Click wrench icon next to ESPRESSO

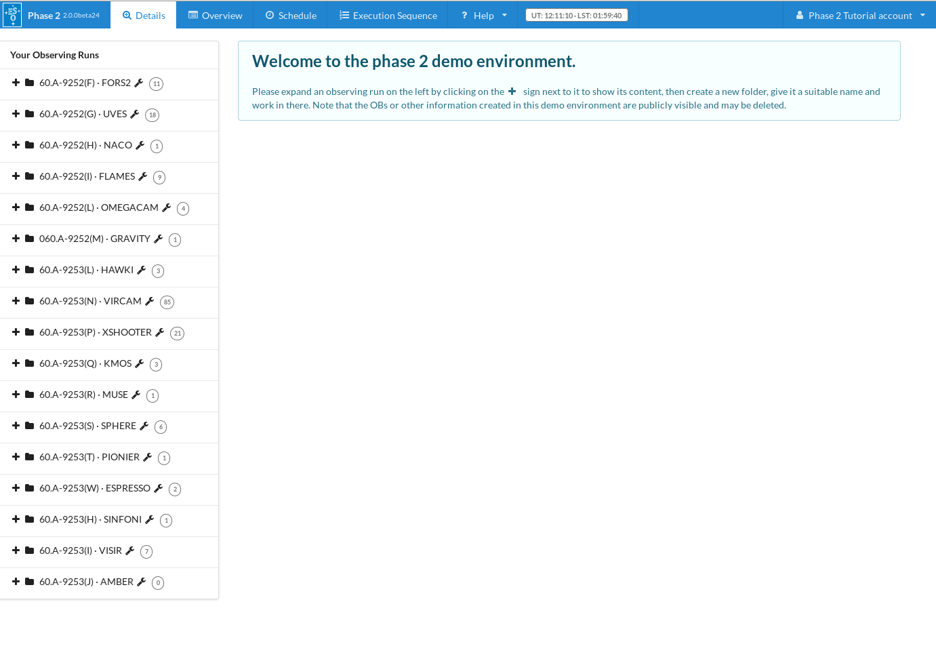[x=159, y=488]
